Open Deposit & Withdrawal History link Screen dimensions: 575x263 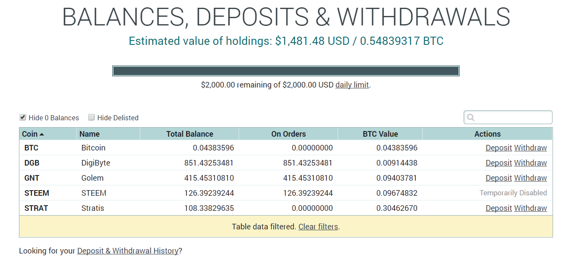point(128,251)
